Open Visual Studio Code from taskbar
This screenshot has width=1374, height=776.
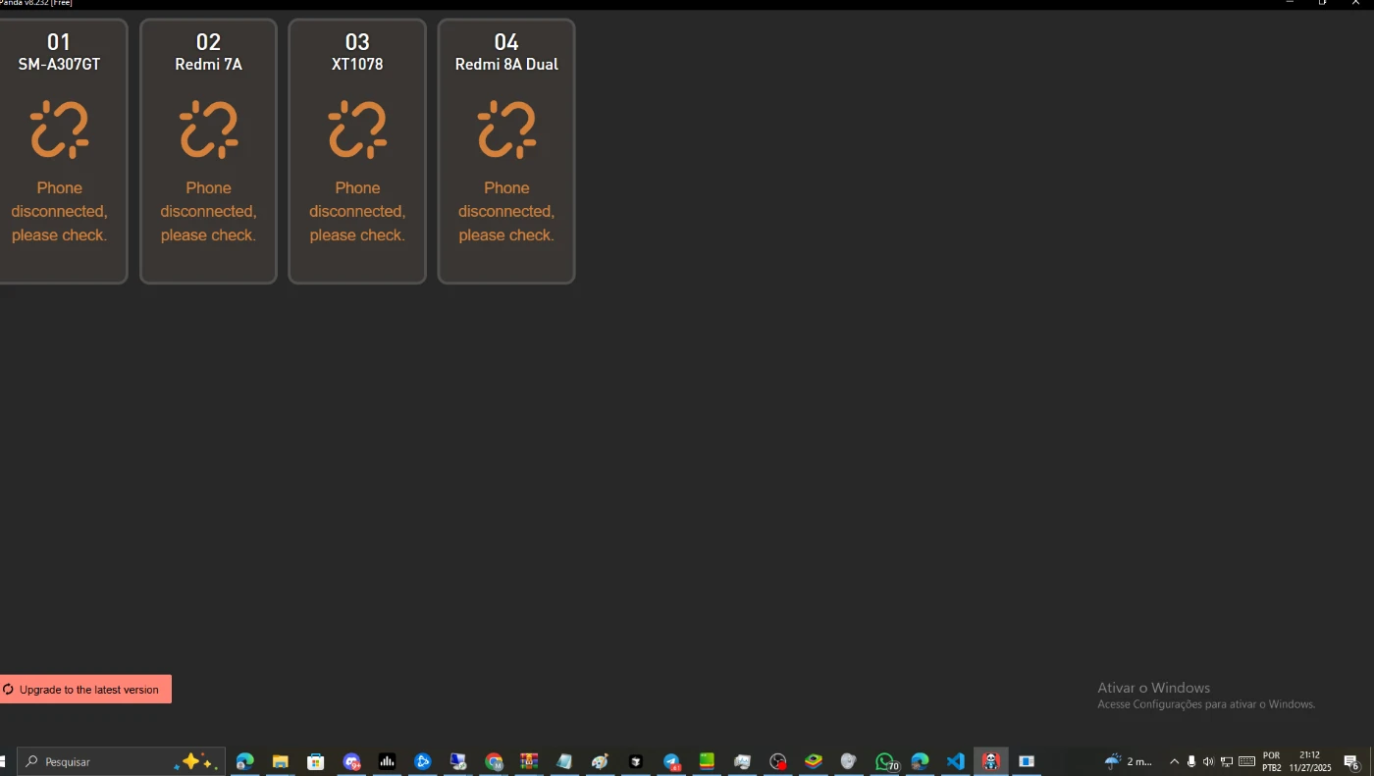[955, 761]
